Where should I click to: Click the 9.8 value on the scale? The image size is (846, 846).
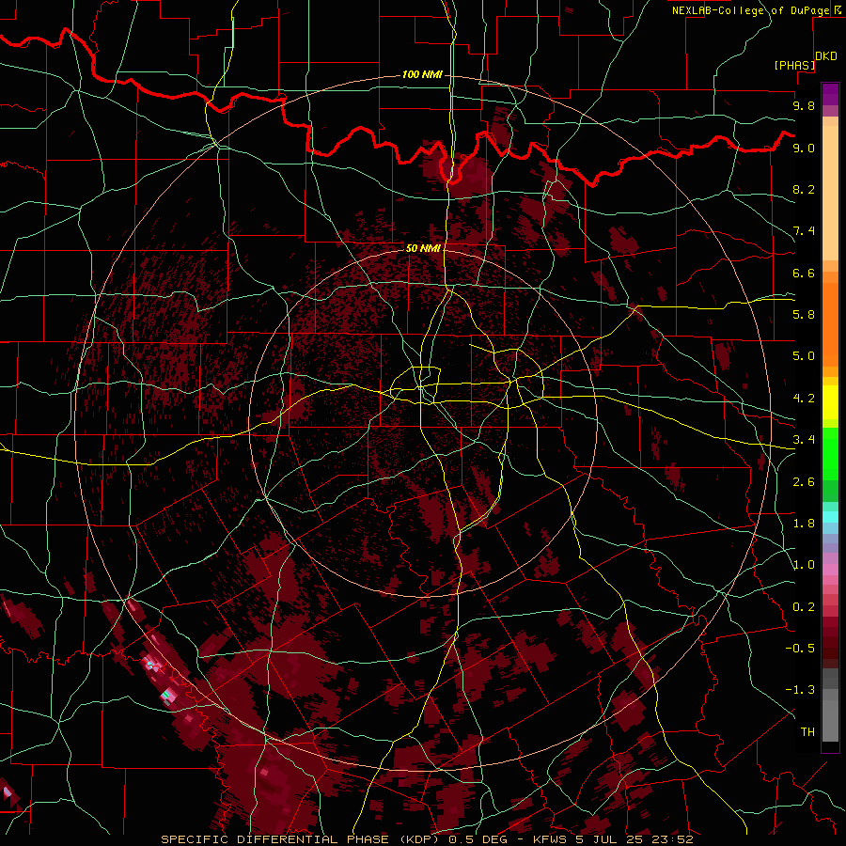pos(804,105)
